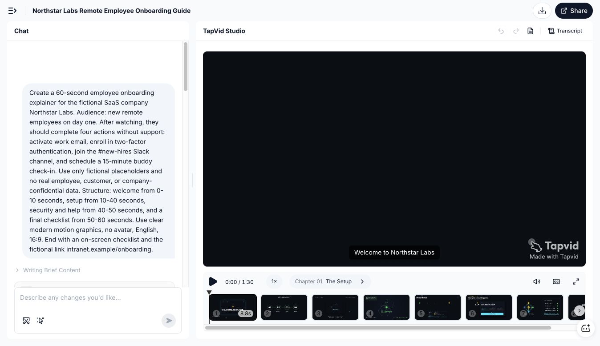Click the user prompt message bubble
This screenshot has height=346, width=600.
pos(98,171)
